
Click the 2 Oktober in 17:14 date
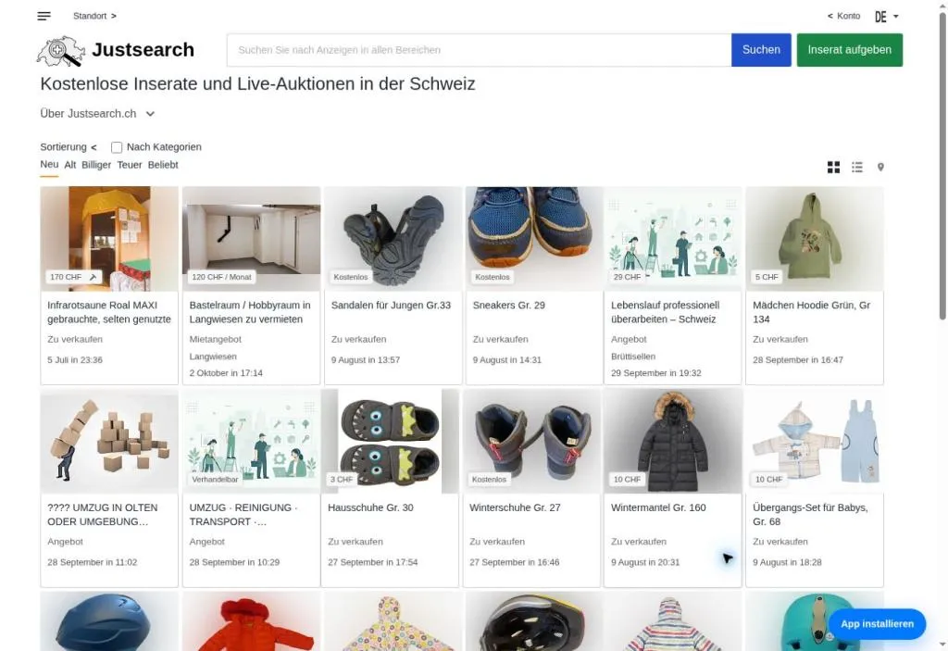click(226, 372)
